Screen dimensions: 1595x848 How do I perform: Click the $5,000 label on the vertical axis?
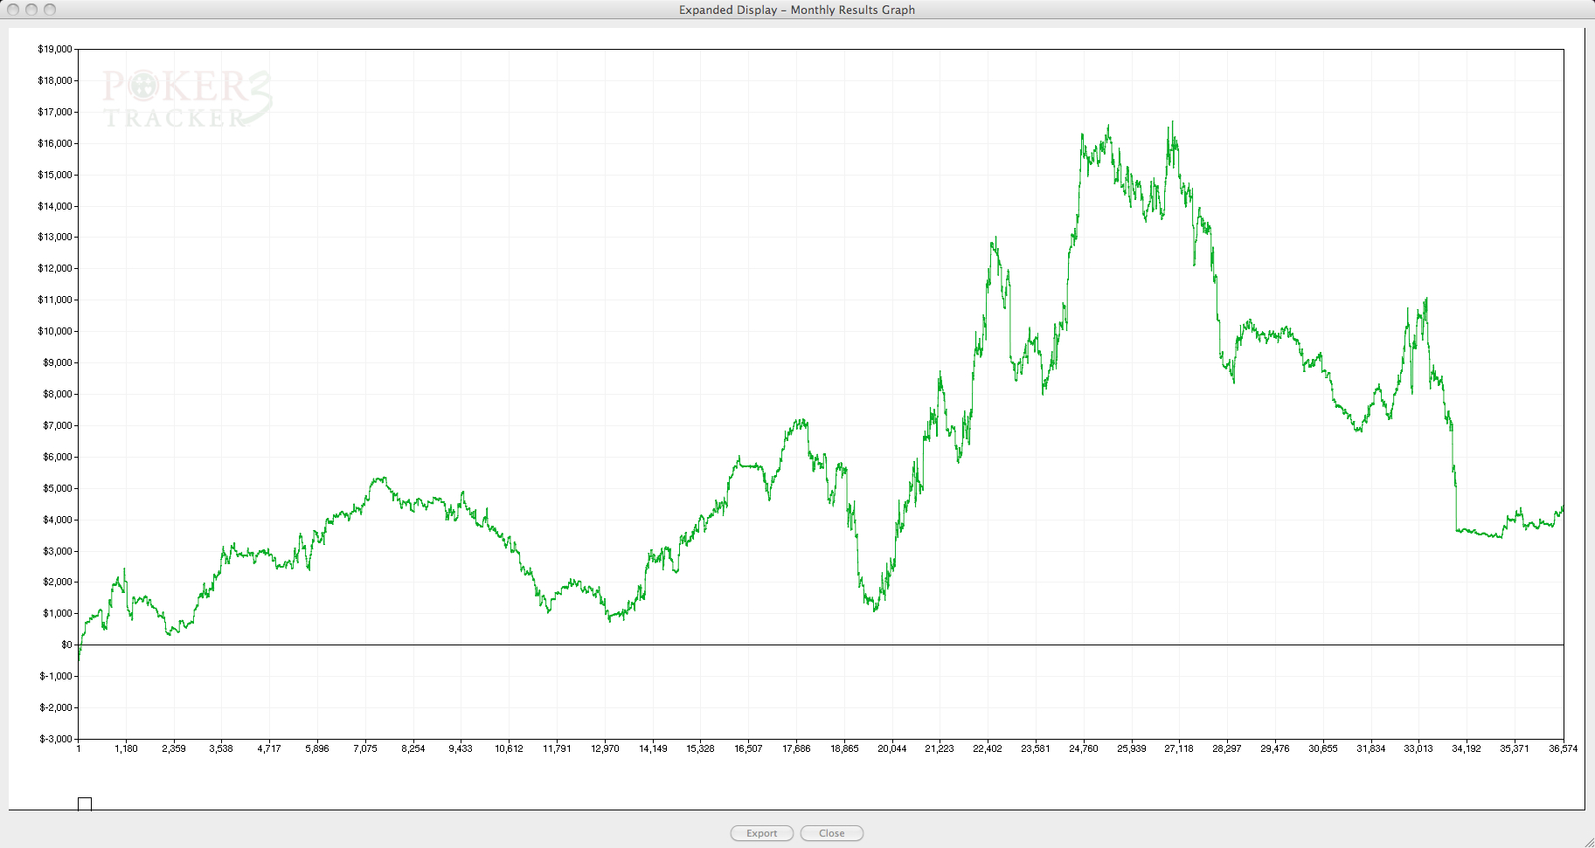coord(58,488)
